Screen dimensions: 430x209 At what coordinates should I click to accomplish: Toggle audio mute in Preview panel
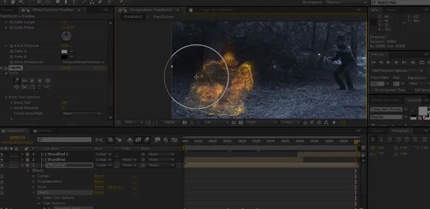(x=414, y=63)
